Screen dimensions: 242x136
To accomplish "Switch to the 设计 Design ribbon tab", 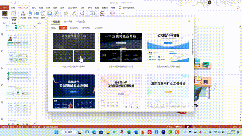I will pos(48,8).
